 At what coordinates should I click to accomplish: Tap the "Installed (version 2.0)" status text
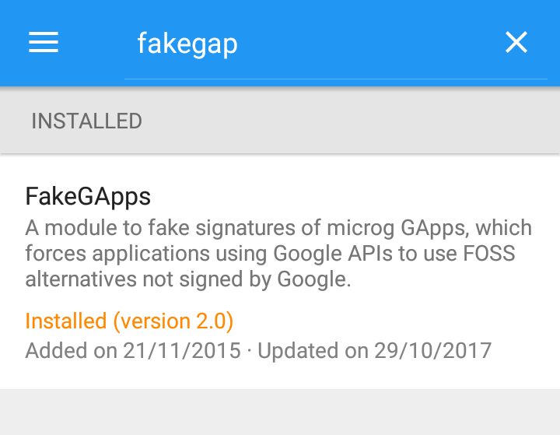tap(129, 321)
